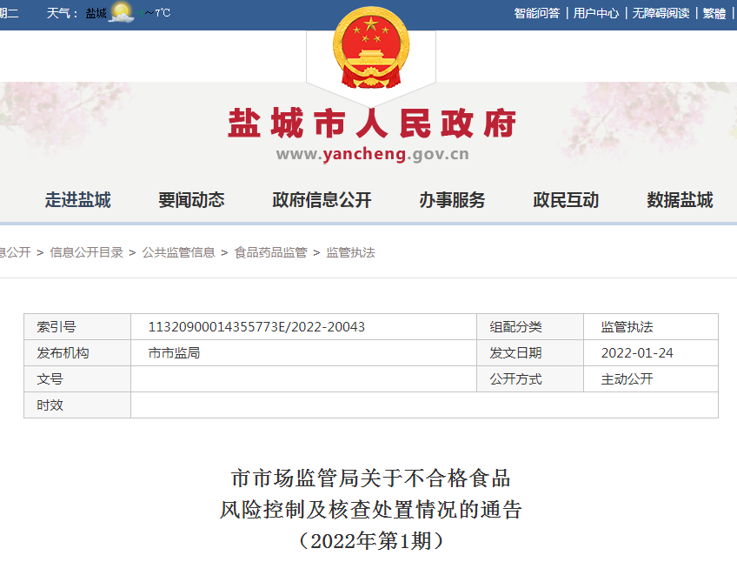
Task: Click the www.yancheng.gov.cn URL text
Action: (372, 155)
